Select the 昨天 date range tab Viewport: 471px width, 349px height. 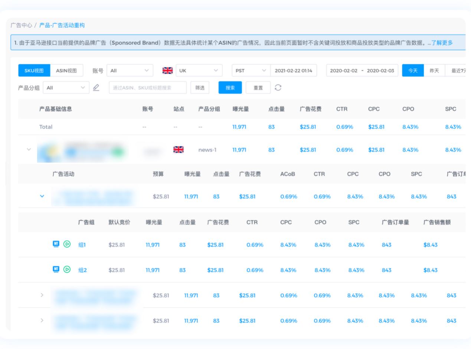point(434,71)
